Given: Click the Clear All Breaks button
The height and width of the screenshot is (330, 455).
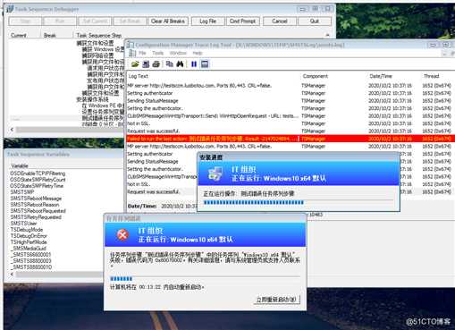Looking at the screenshot, I should point(168,21).
